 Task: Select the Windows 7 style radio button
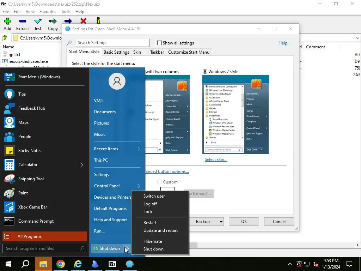(x=205, y=71)
